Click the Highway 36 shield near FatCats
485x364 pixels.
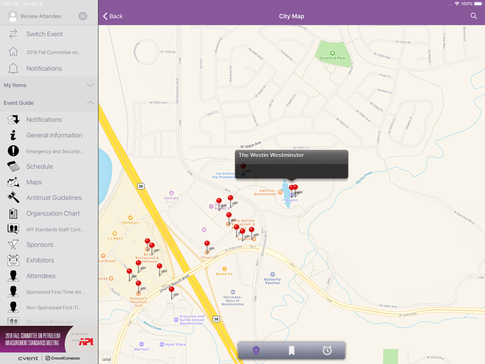141,186
